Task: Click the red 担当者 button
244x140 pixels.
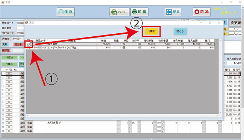Action: [x=18, y=45]
